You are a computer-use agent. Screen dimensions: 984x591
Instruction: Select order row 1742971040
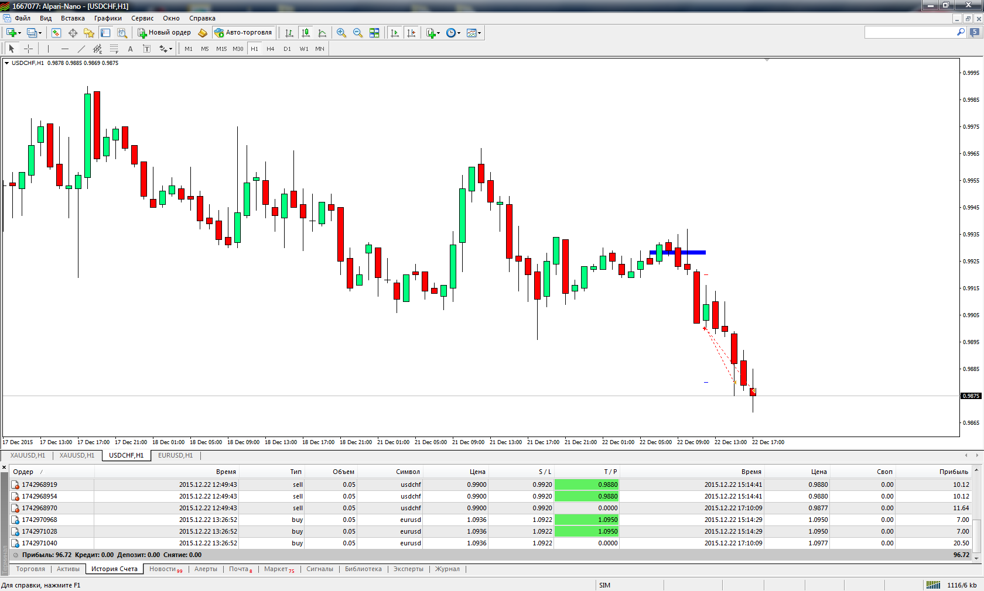tap(491, 543)
